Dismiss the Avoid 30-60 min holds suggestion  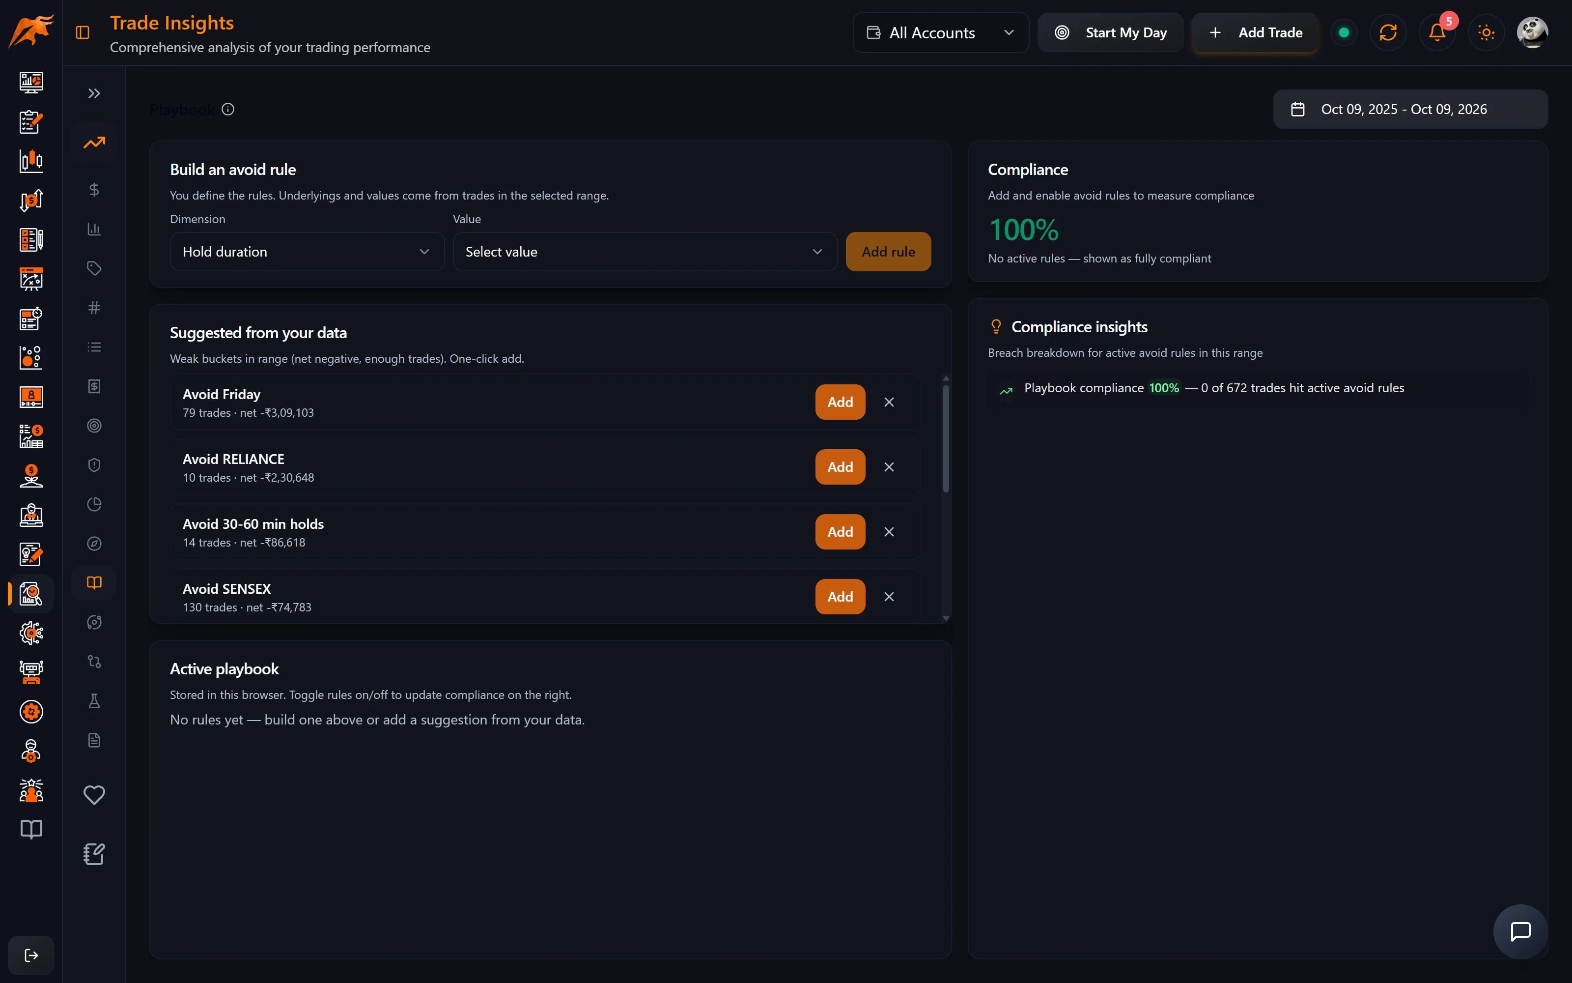pos(889,532)
